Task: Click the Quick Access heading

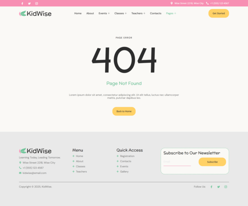Action: [x=130, y=150]
